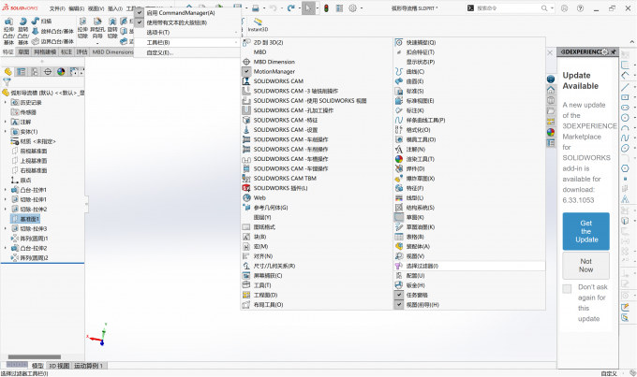Click the user account icon in title bar
The height and width of the screenshot is (377, 637).
564,8
